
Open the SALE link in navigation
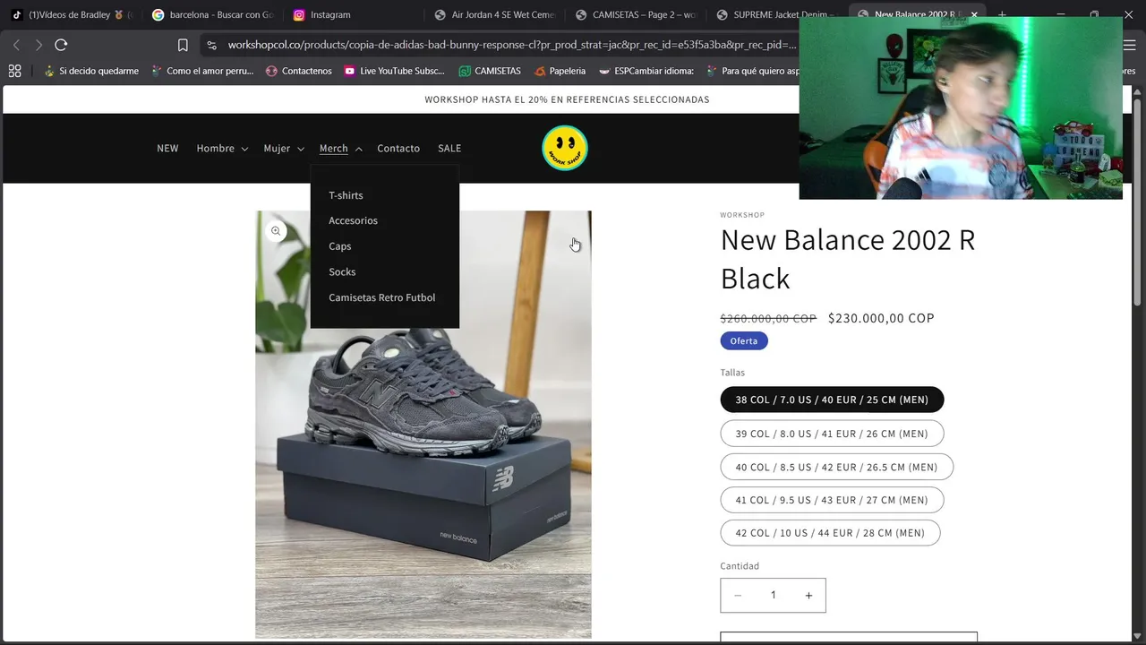449,149
